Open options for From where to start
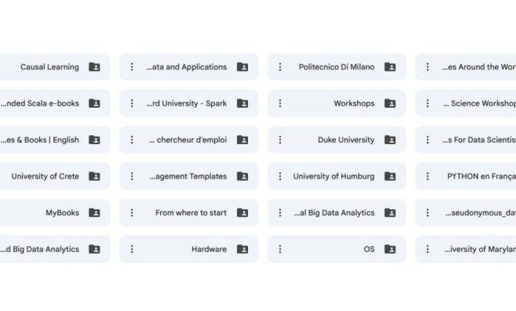The image size is (516, 311). 132,213
